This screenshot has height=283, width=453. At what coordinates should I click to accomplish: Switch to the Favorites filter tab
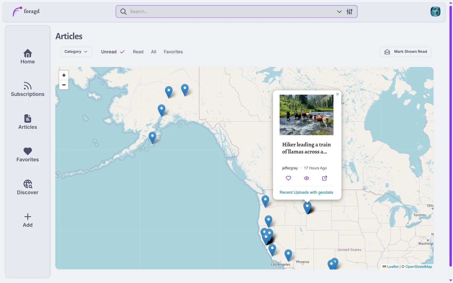coord(173,52)
